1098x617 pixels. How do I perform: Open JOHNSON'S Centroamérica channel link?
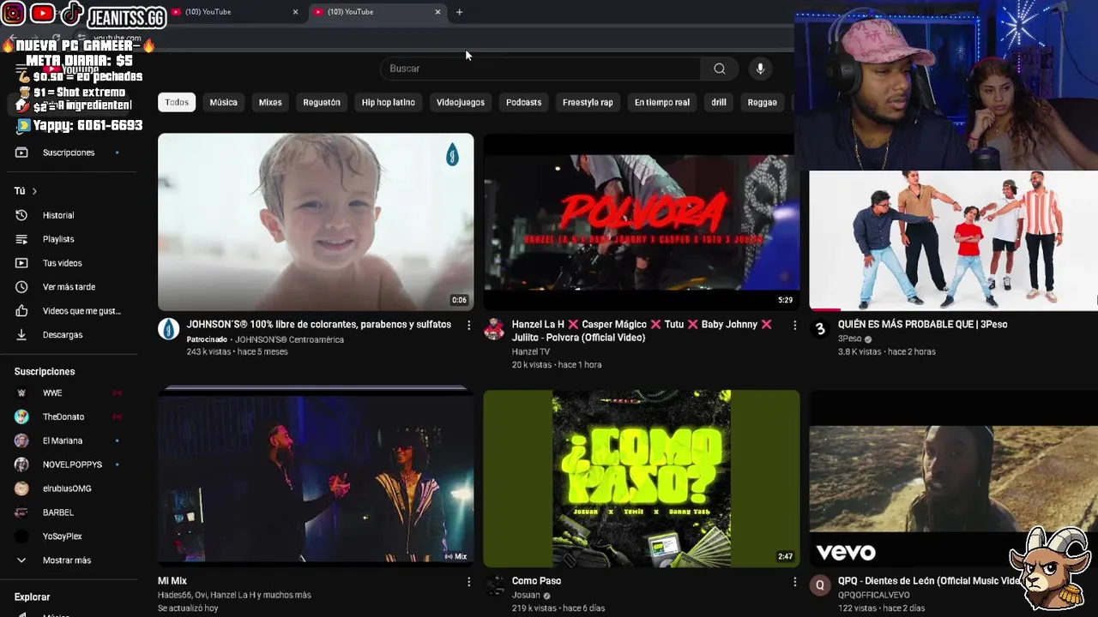click(289, 339)
